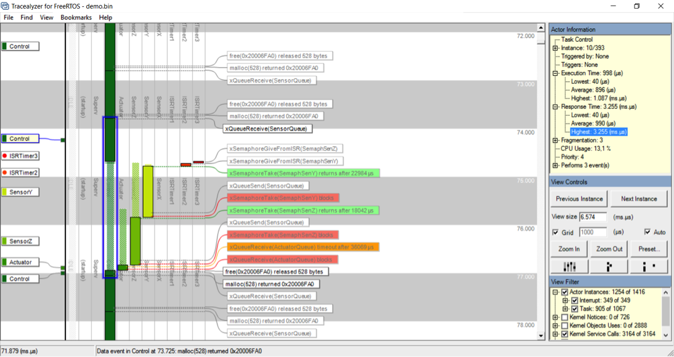Click the ISRTimer2 red interrupt marker
The image size is (674, 357).
pyautogui.click(x=185, y=164)
